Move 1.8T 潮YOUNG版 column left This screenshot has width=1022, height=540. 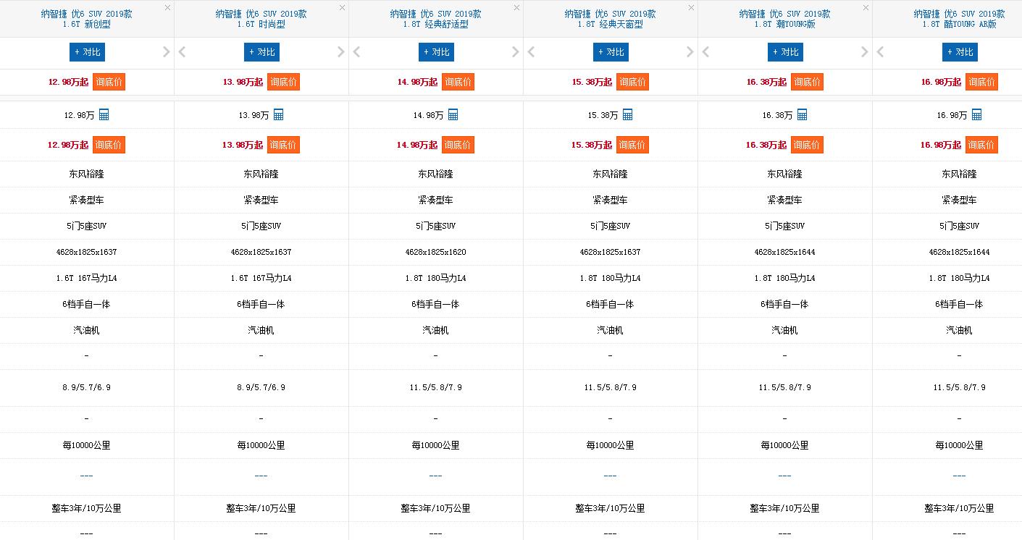(706, 52)
